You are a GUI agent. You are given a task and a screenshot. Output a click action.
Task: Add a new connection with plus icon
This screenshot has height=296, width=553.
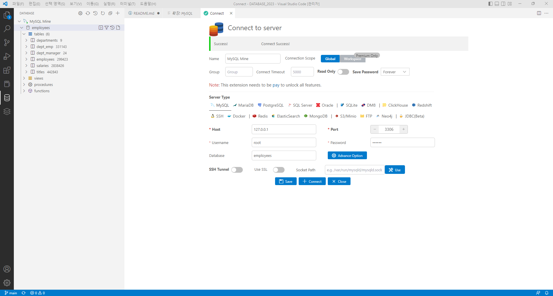[118, 13]
